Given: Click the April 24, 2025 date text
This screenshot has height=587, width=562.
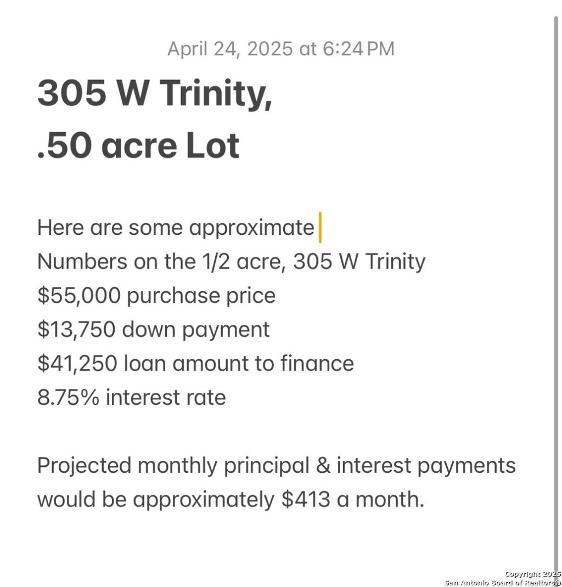Looking at the screenshot, I should tap(230, 49).
